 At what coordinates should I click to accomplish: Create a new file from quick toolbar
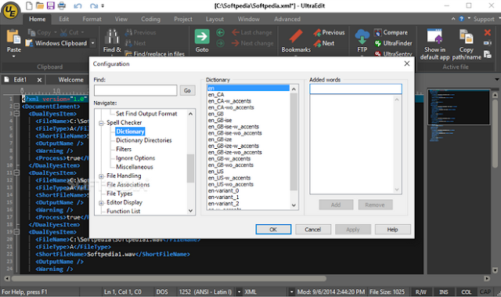click(29, 5)
